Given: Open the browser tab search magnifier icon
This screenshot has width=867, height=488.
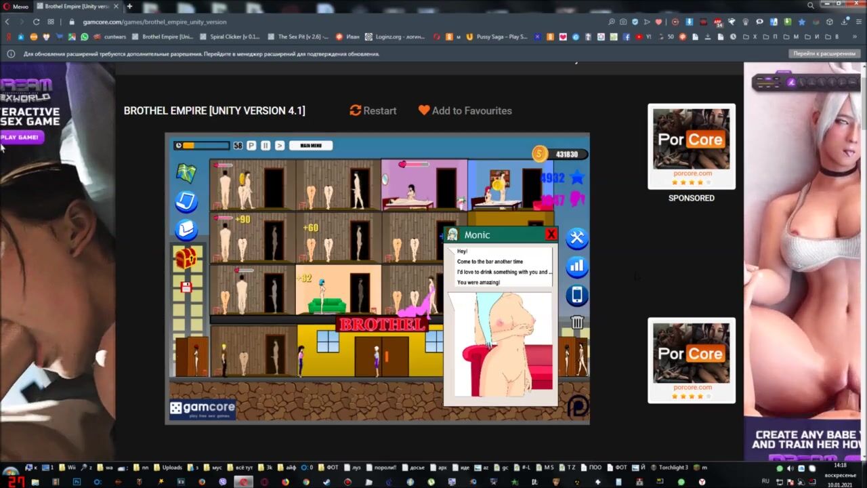Looking at the screenshot, I should pyautogui.click(x=811, y=5).
